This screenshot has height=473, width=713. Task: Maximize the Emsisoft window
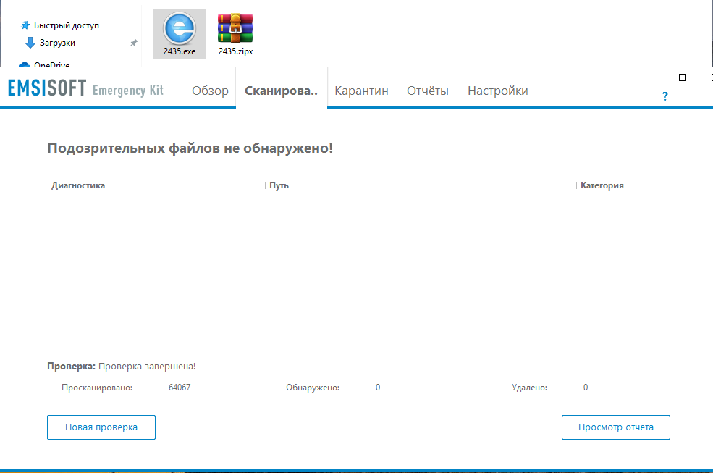pyautogui.click(x=683, y=78)
